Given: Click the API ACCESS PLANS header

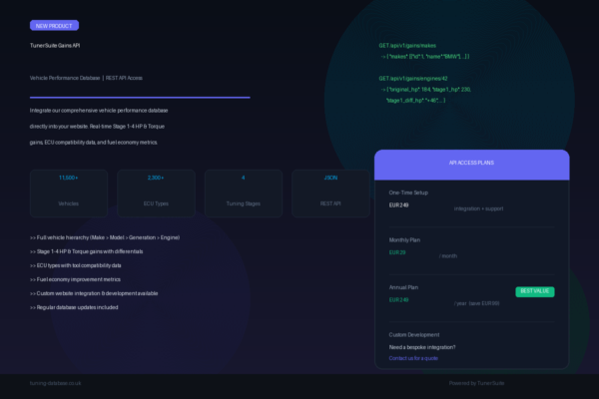Looking at the screenshot, I should pos(472,165).
